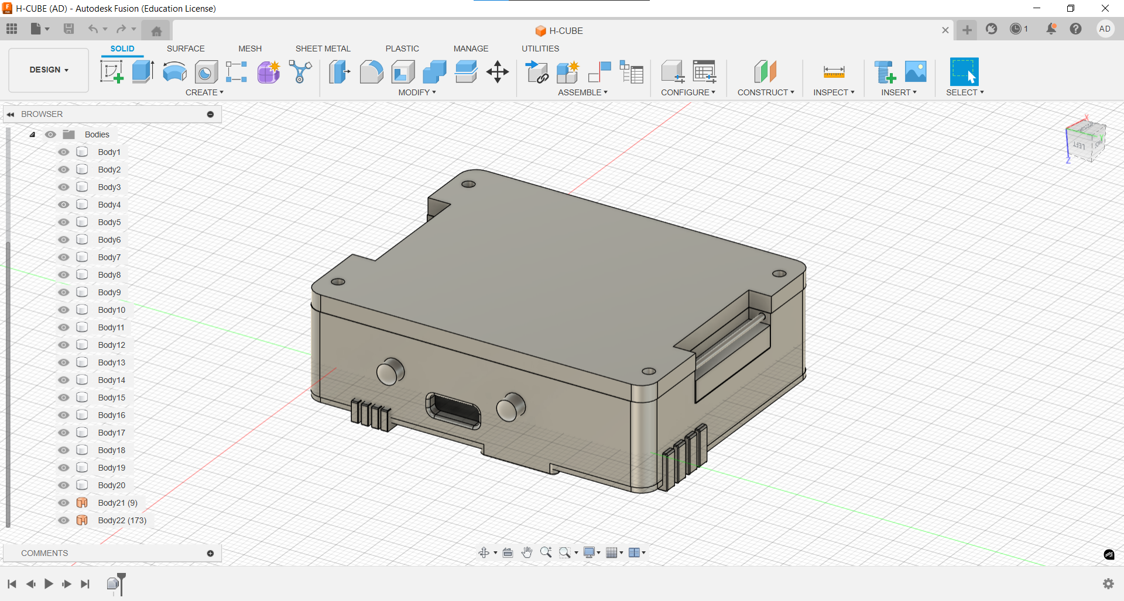Toggle visibility of Body21 (9)
Image resolution: width=1124 pixels, height=601 pixels.
tap(64, 503)
